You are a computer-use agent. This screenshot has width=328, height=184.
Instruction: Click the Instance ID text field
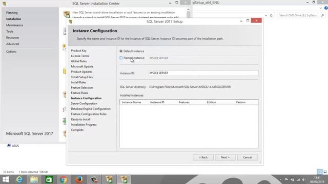tap(203, 73)
